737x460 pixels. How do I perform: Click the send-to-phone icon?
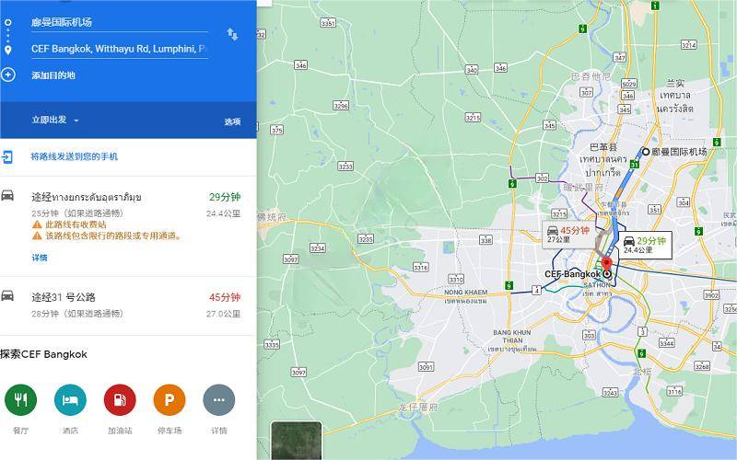[x=7, y=156]
